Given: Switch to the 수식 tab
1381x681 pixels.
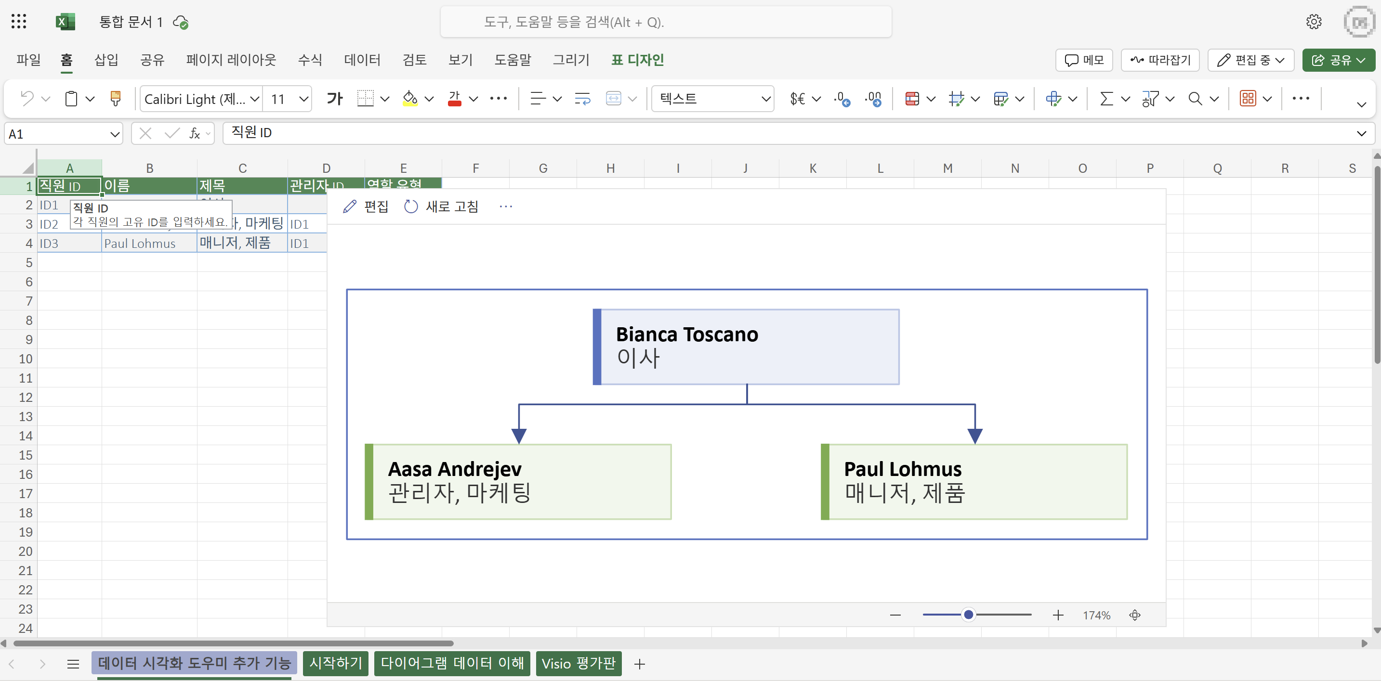Looking at the screenshot, I should (x=310, y=60).
